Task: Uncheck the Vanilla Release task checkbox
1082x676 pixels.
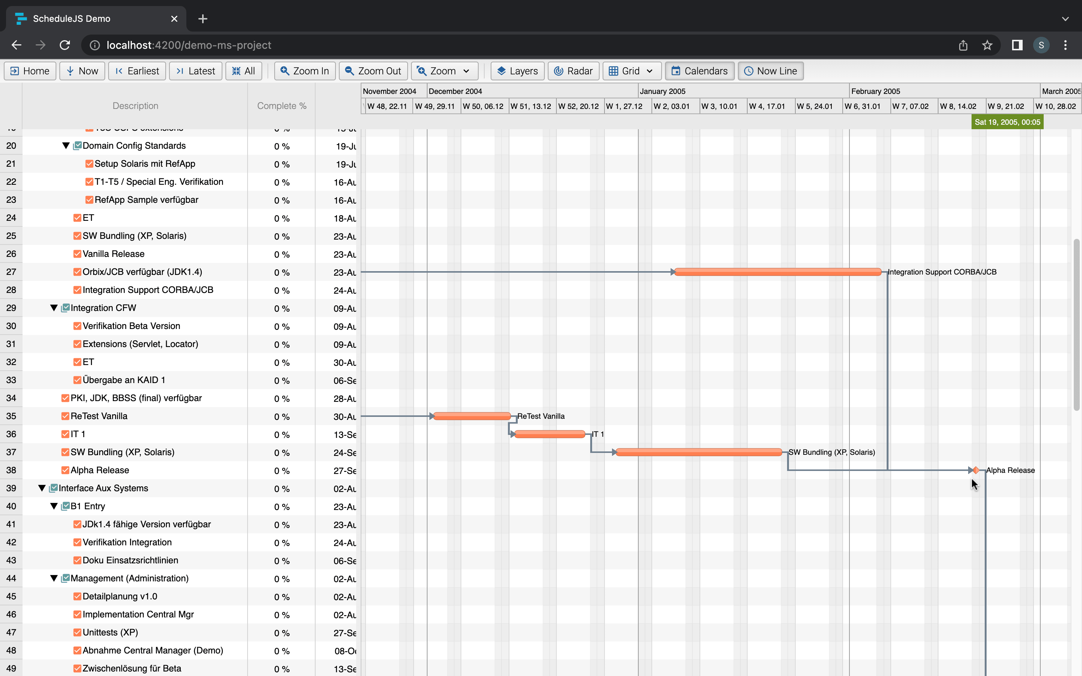Action: point(77,253)
